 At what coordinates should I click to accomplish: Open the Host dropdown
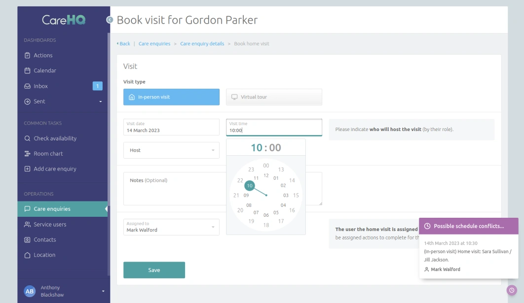(171, 150)
